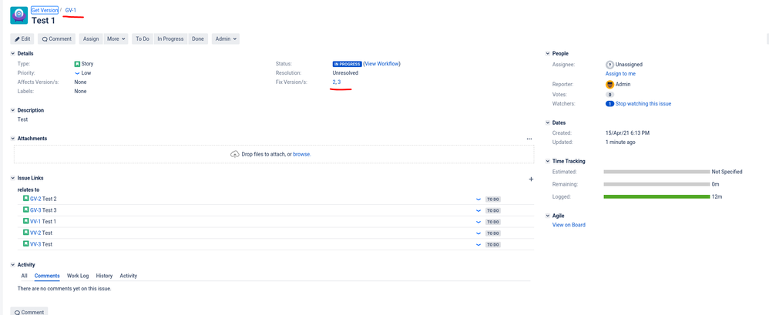Viewport: 769px width, 315px height.
Task: Click the Unassigned assignee avatar icon
Action: pos(609,65)
